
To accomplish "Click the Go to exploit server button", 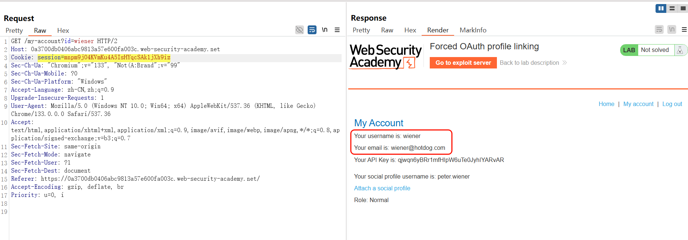I will [463, 63].
